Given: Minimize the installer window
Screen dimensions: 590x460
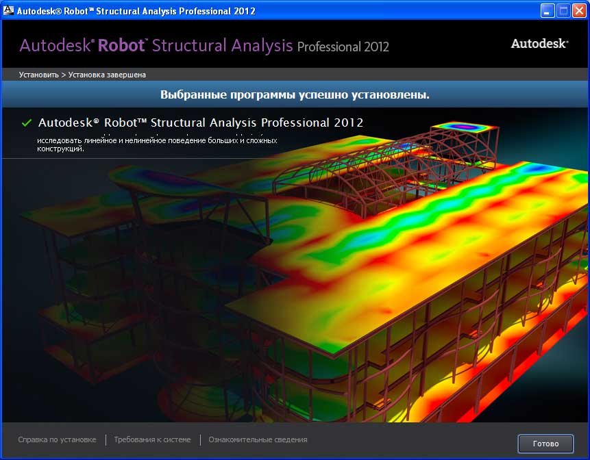Looking at the screenshot, I should pos(548,11).
